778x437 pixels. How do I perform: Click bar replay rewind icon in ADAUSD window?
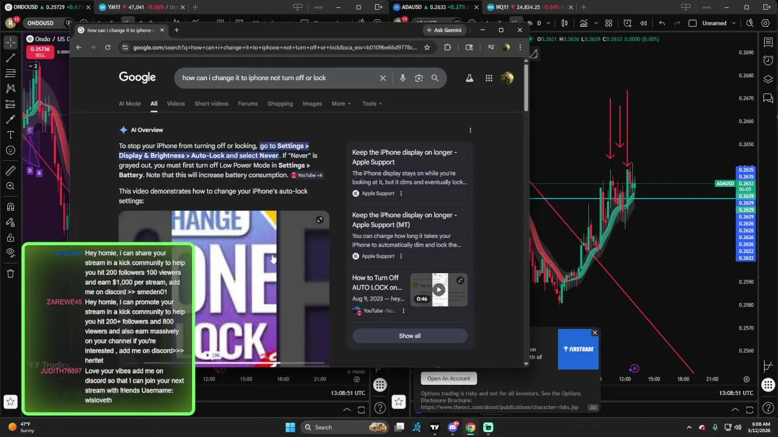(x=644, y=23)
